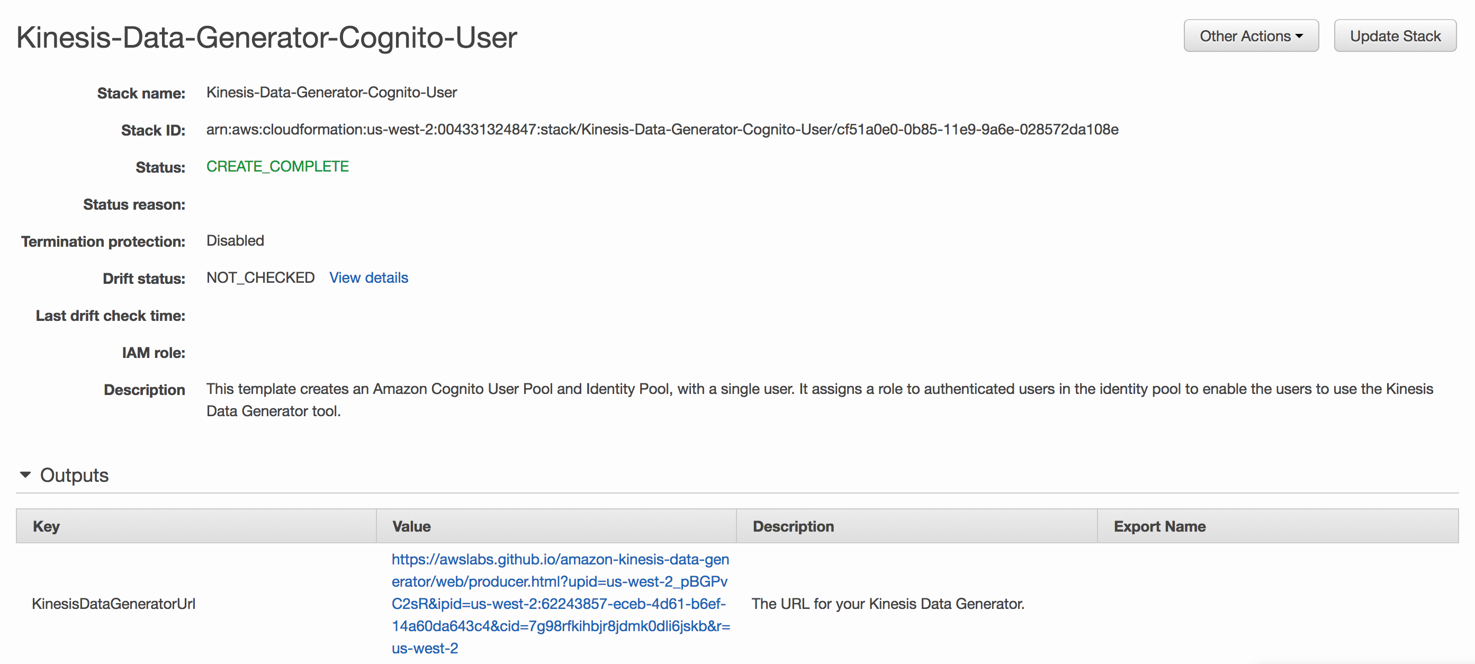The height and width of the screenshot is (664, 1475).
Task: Click the stack name value text
Action: tap(331, 92)
